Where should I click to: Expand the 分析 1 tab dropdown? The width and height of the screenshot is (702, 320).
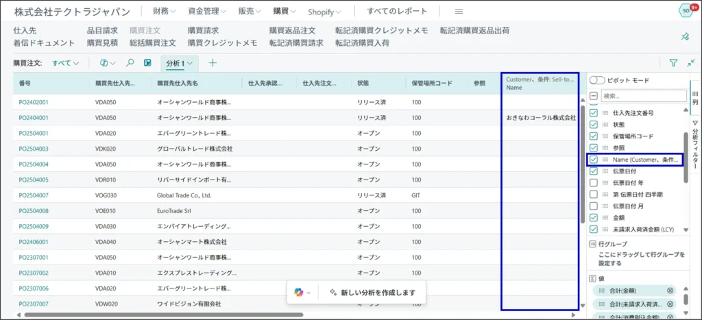pos(180,63)
